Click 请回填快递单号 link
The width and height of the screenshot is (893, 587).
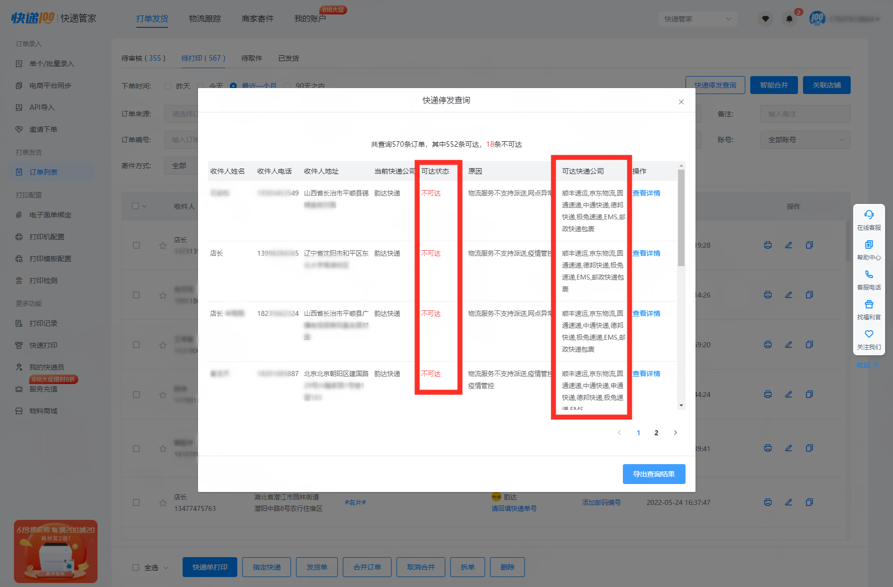514,508
